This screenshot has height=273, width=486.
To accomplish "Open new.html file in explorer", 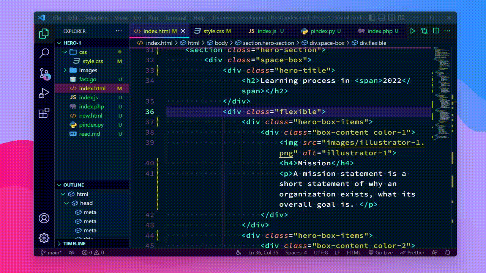I will [x=92, y=116].
